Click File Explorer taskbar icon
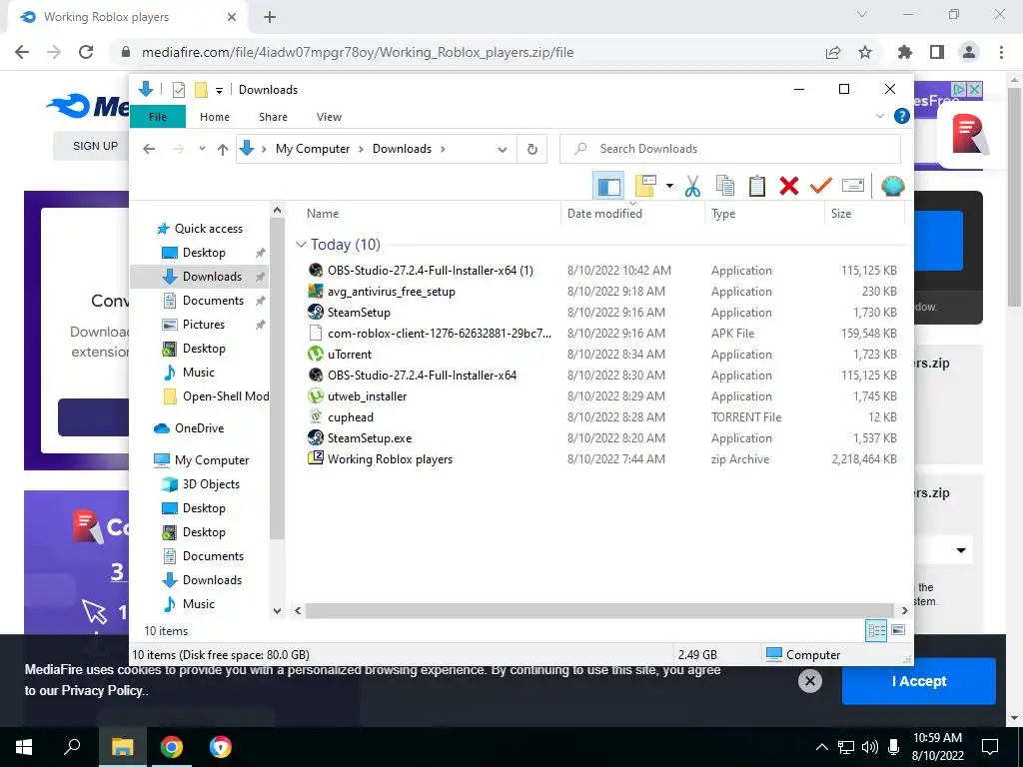Viewport: 1023px width, 767px height. coord(122,747)
